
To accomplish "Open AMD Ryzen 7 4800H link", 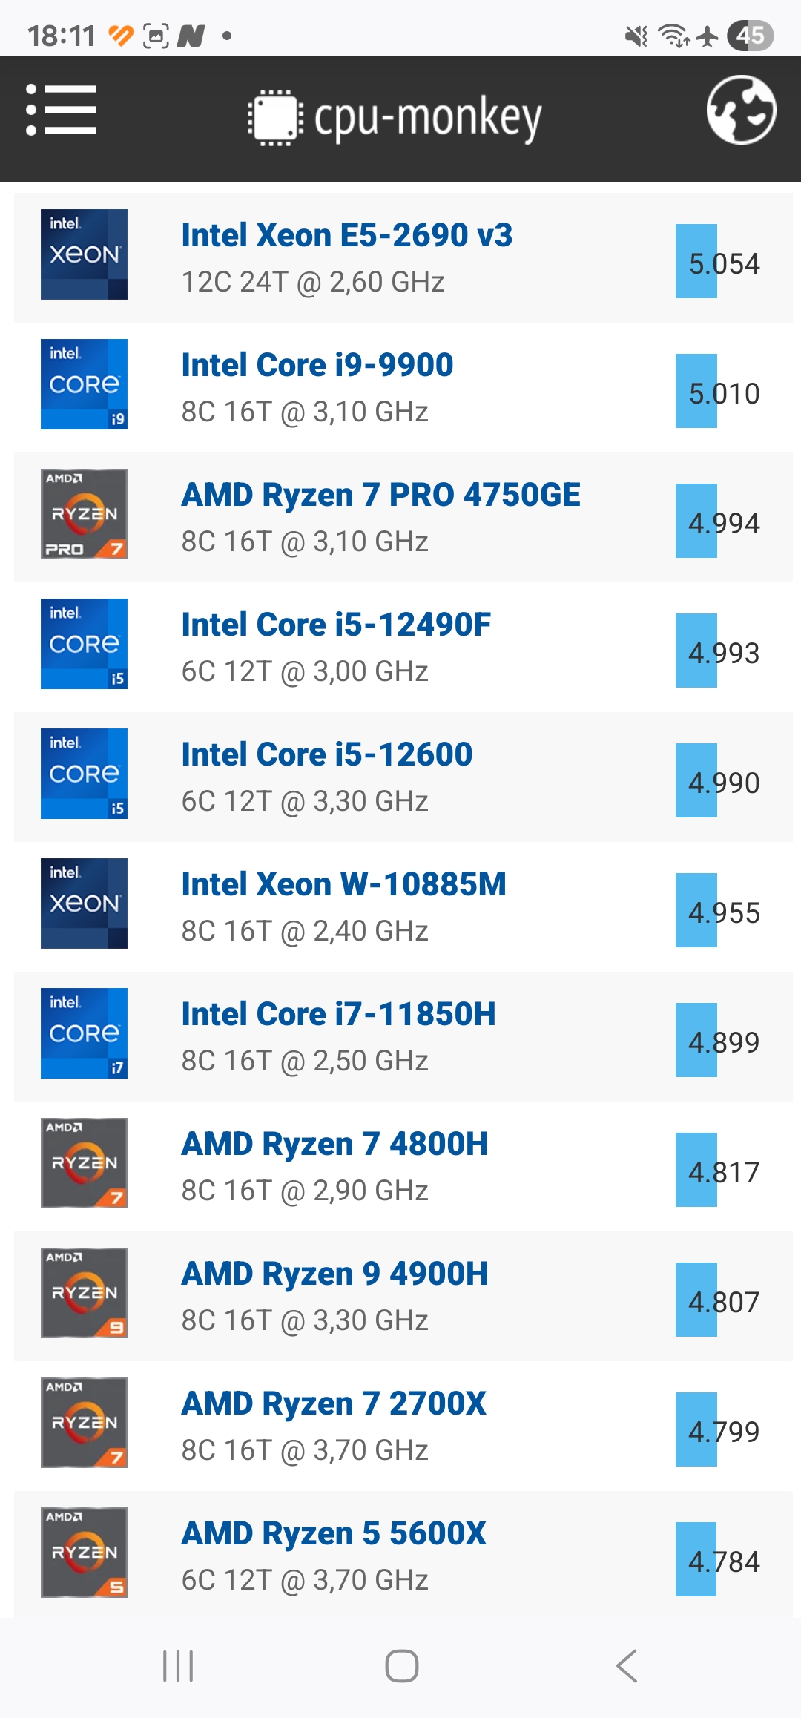I will tap(335, 1144).
